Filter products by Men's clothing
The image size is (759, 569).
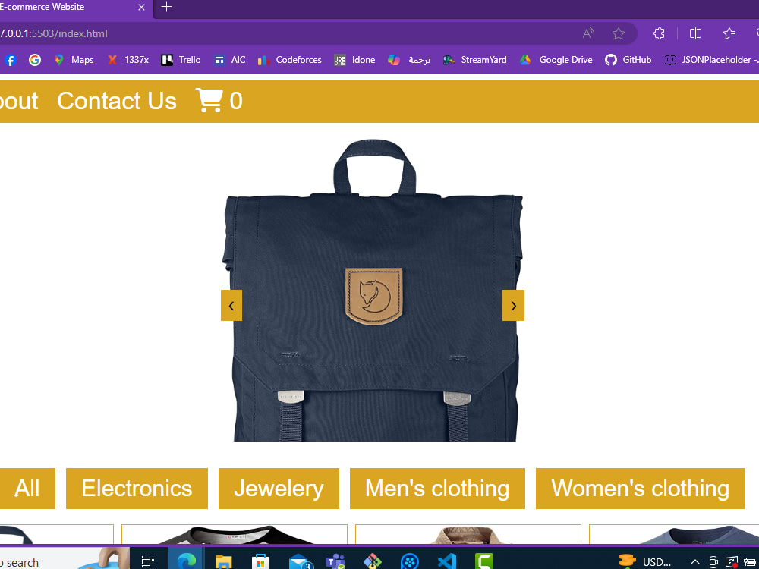tap(437, 489)
